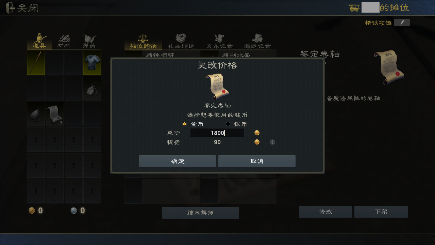
Task: Click the 鉴定卷轴 scroll image in dialog
Action: pos(217,87)
